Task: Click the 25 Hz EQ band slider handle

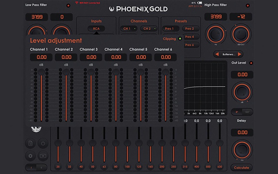Action: coord(58,143)
